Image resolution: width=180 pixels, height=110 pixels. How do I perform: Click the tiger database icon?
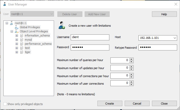pos(22,52)
